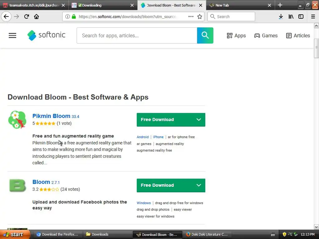Switch to Download the Firefox taskbar item
319x239 pixels.
(x=57, y=234)
